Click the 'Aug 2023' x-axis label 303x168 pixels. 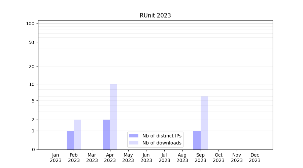(182, 158)
